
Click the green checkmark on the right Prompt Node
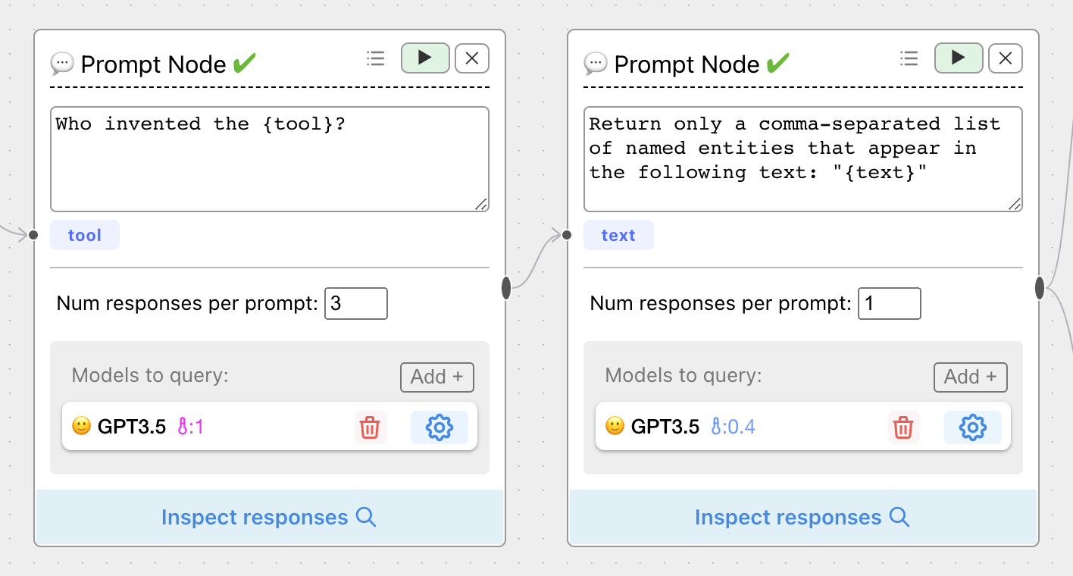pyautogui.click(x=777, y=64)
